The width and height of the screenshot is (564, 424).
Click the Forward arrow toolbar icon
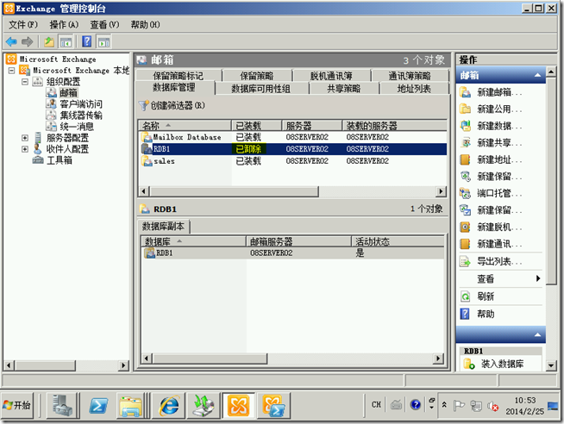(x=27, y=42)
